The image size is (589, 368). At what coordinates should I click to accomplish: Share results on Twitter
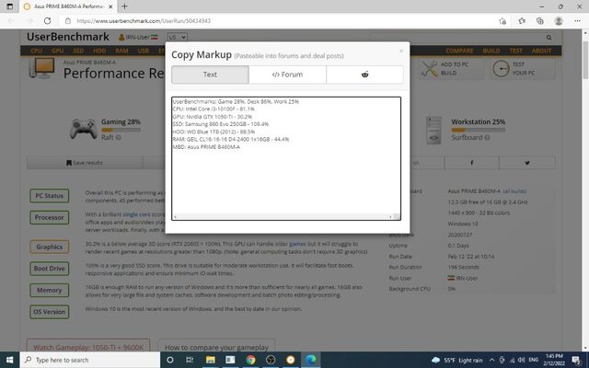coord(527,163)
